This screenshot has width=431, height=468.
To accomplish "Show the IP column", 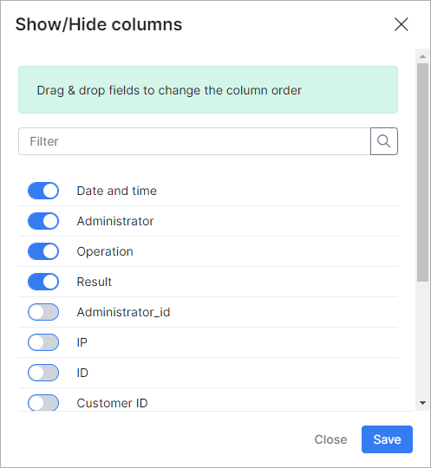I will coord(43,342).
